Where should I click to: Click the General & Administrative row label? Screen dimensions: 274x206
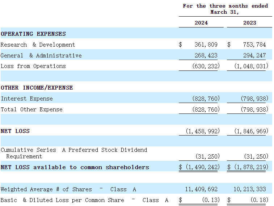[41, 56]
